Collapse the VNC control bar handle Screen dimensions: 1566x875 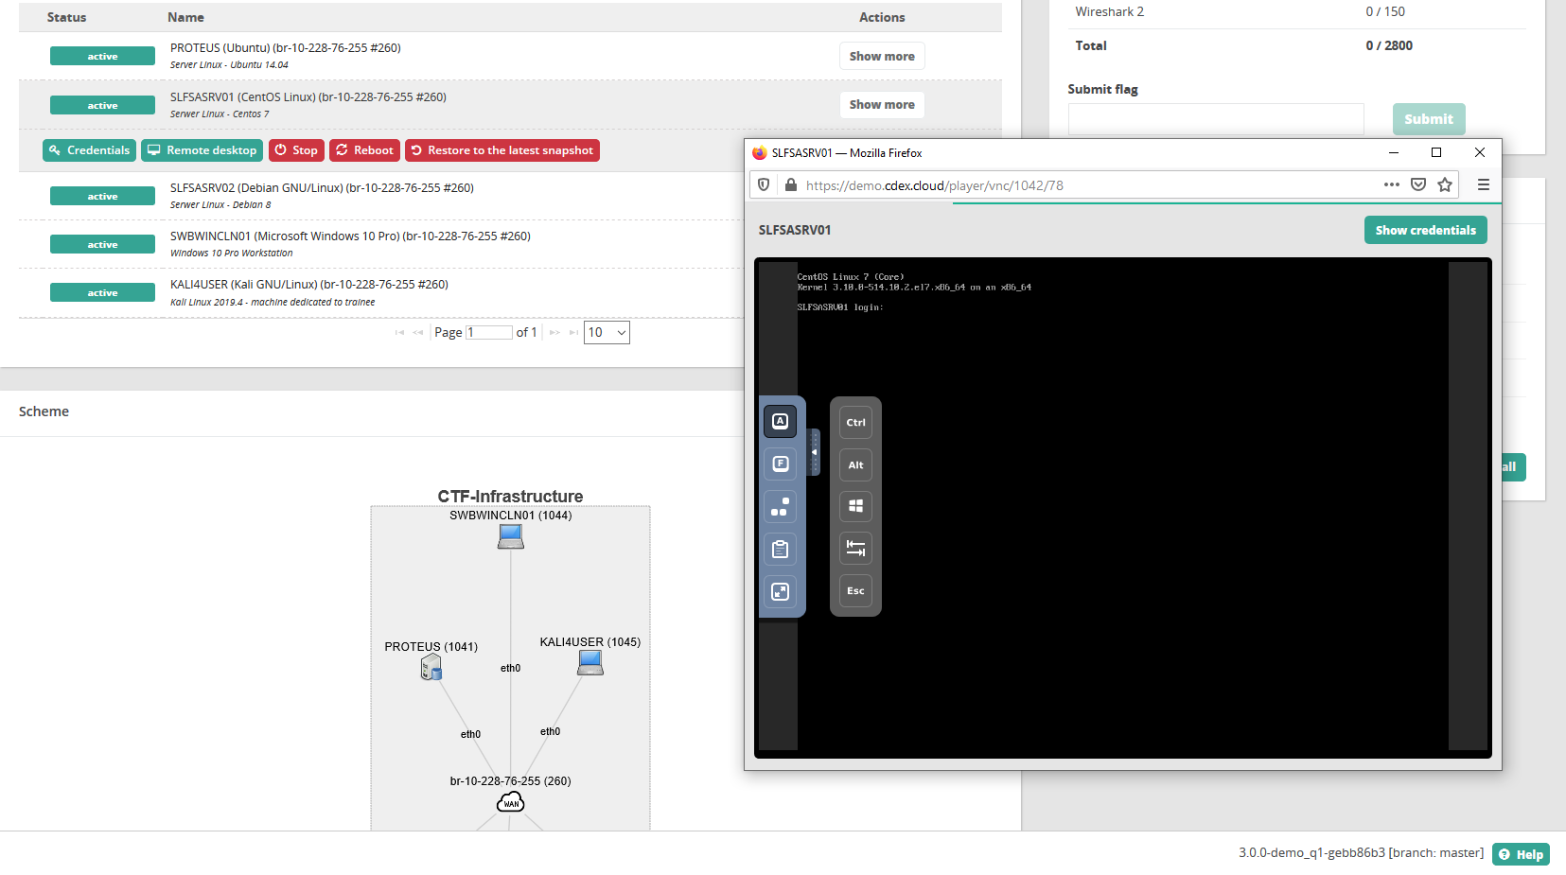pos(815,452)
